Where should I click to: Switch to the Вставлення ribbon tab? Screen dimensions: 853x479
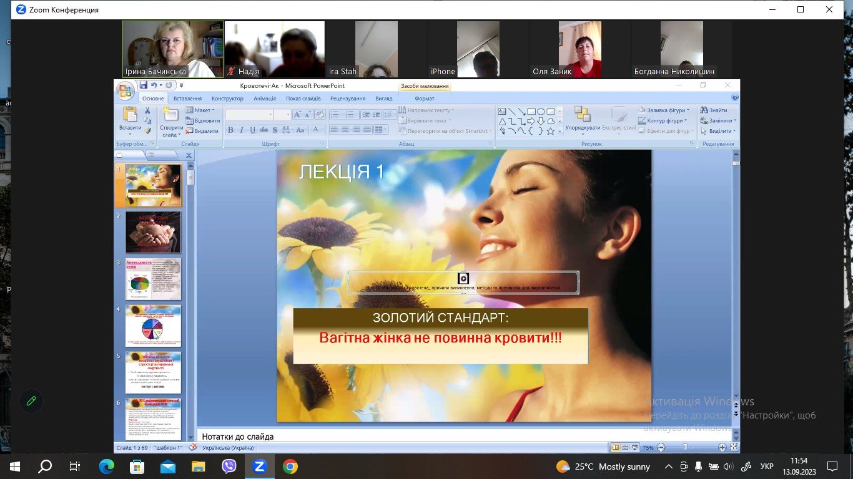click(187, 99)
